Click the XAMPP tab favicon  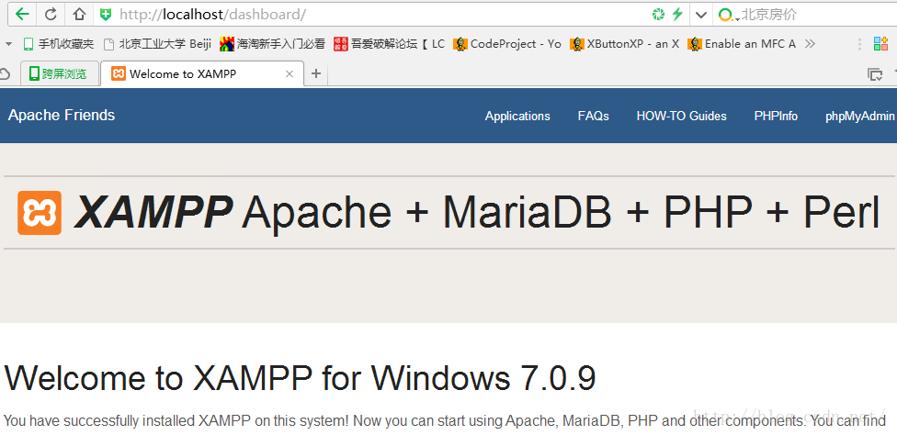click(119, 73)
